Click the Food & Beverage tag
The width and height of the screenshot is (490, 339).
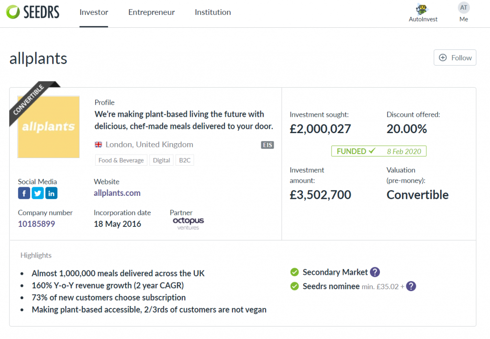click(121, 160)
